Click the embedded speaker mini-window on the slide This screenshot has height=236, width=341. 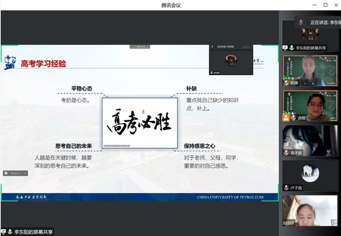pos(231,60)
